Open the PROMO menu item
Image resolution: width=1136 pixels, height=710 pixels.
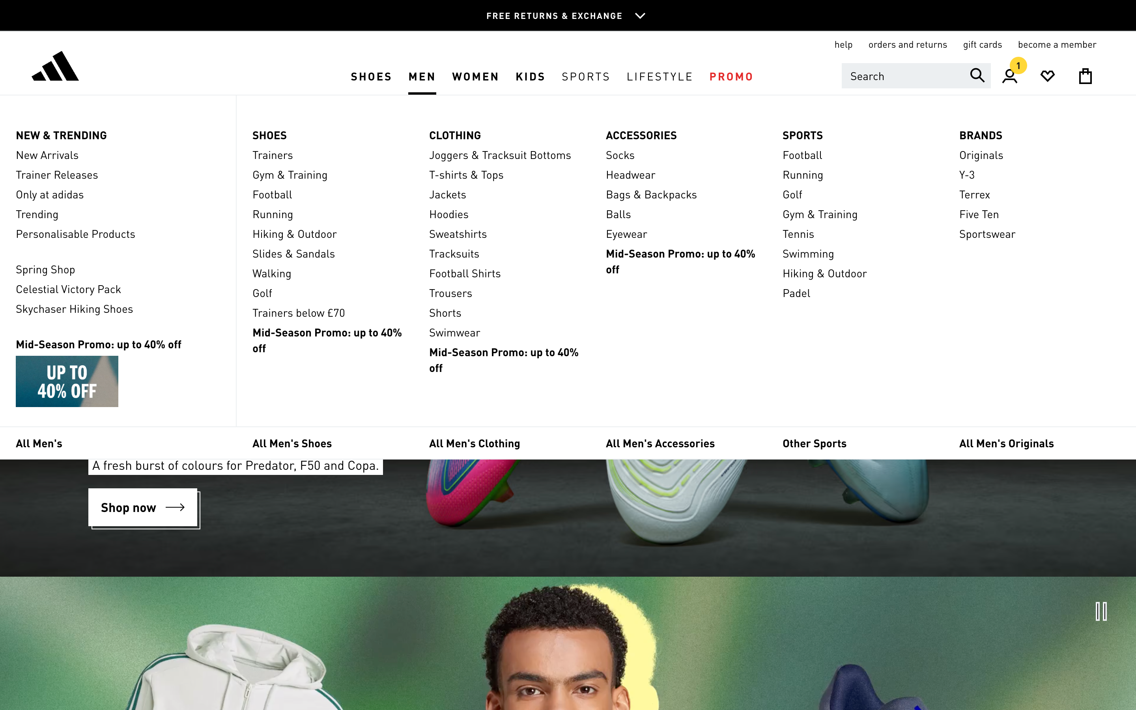(731, 77)
